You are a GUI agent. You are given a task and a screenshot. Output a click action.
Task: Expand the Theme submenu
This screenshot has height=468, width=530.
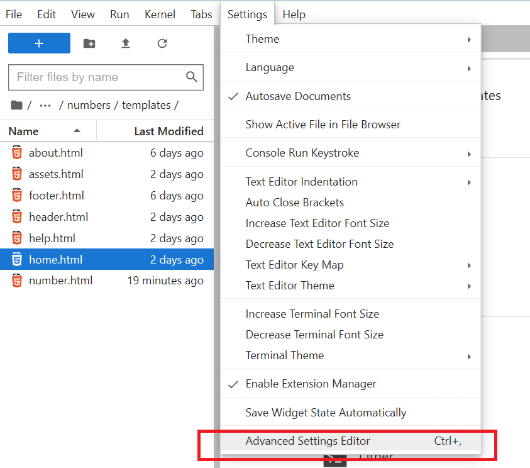pos(351,39)
